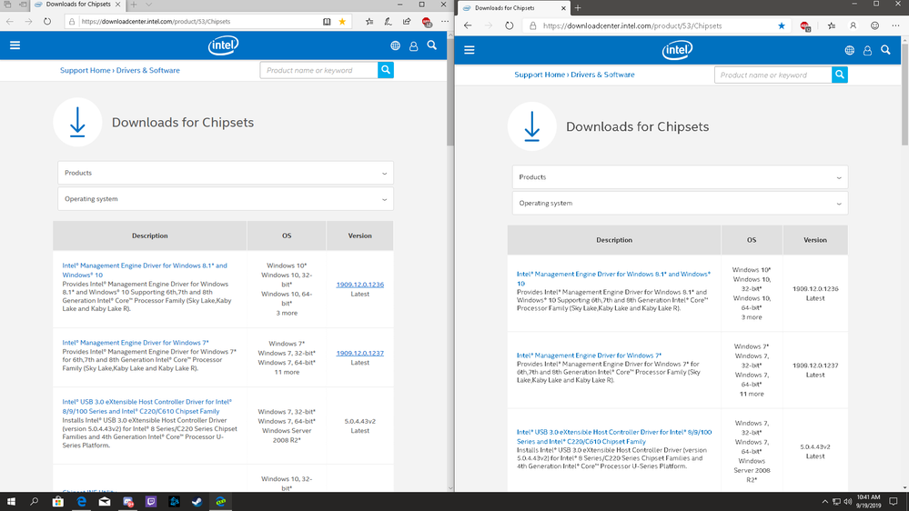
Task: Open Settings and more menu in the left Edge
Action: point(445,22)
